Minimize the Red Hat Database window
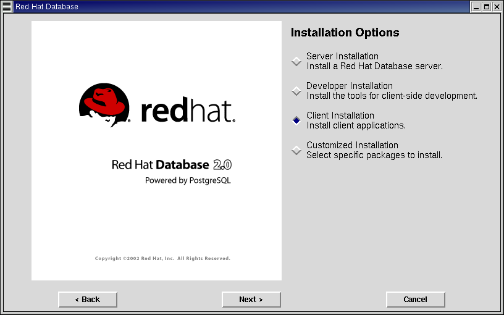 (x=476, y=7)
